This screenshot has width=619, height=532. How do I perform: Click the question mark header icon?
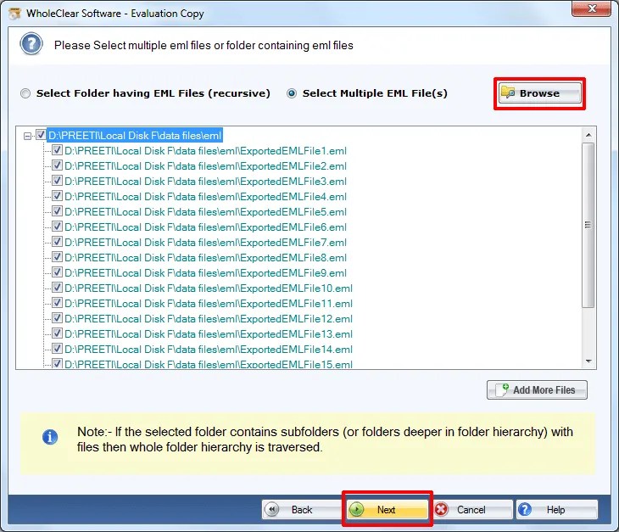pyautogui.click(x=31, y=44)
